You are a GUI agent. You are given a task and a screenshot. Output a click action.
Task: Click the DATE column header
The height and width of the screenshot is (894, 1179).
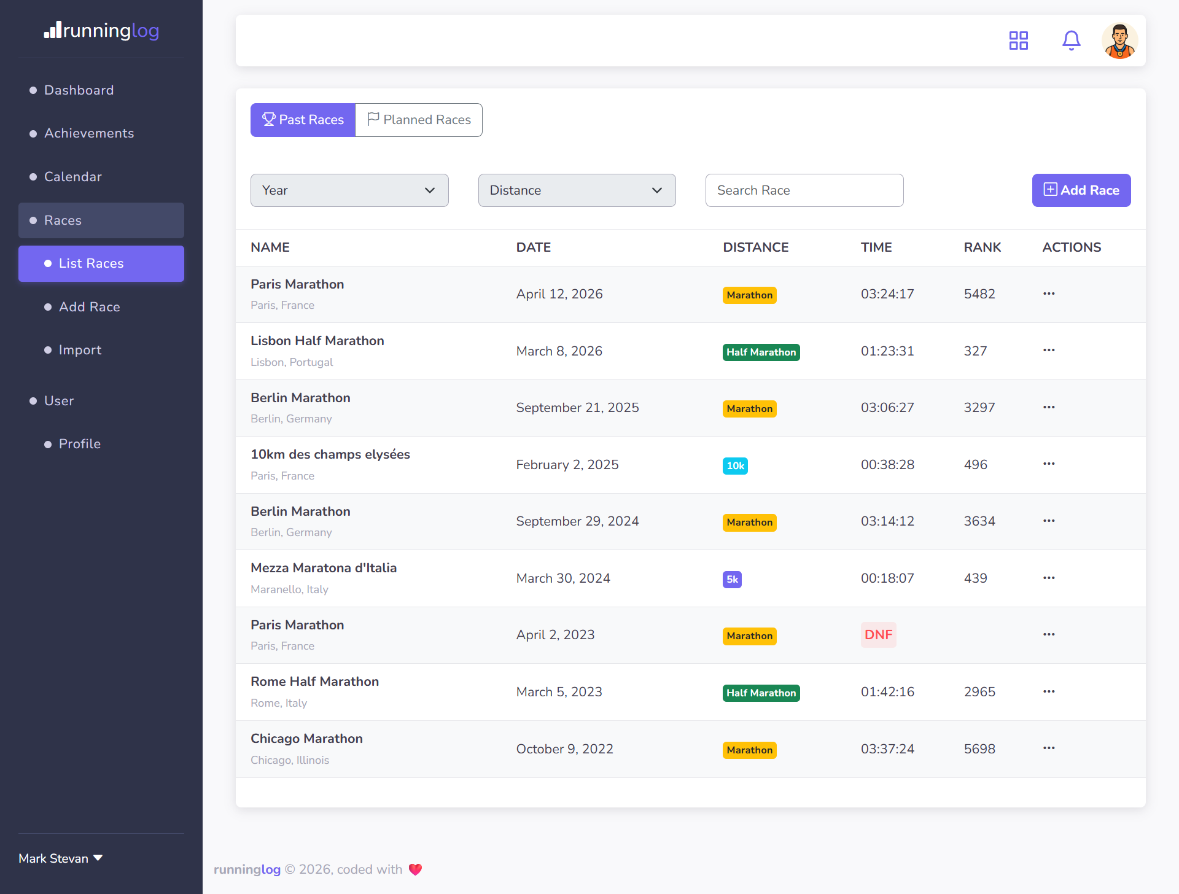point(534,247)
